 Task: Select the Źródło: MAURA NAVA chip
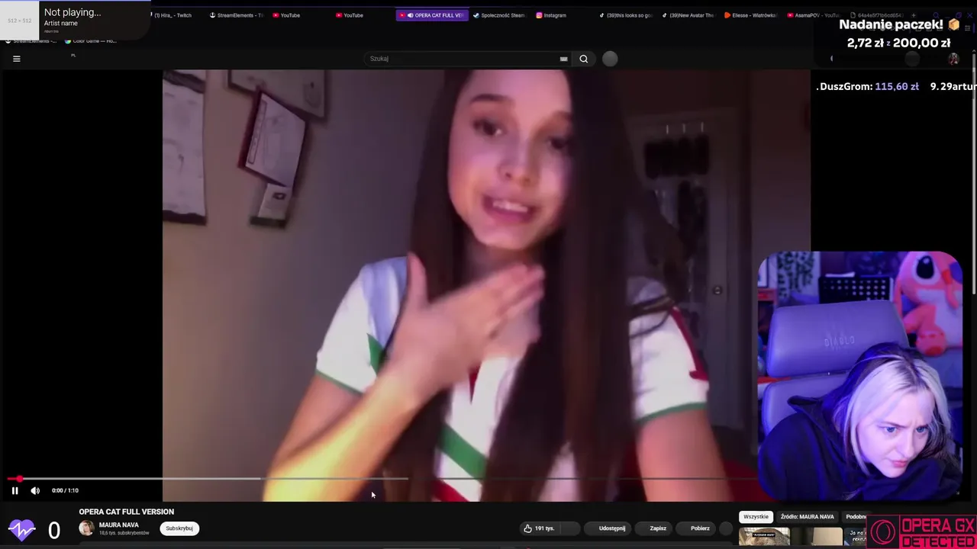807,517
